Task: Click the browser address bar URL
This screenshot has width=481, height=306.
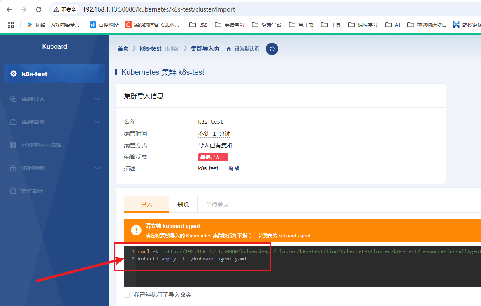Action: tap(159, 9)
